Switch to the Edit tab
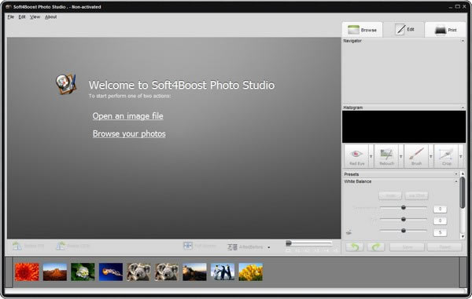Image resolution: width=472 pixels, height=299 pixels. coord(404,29)
